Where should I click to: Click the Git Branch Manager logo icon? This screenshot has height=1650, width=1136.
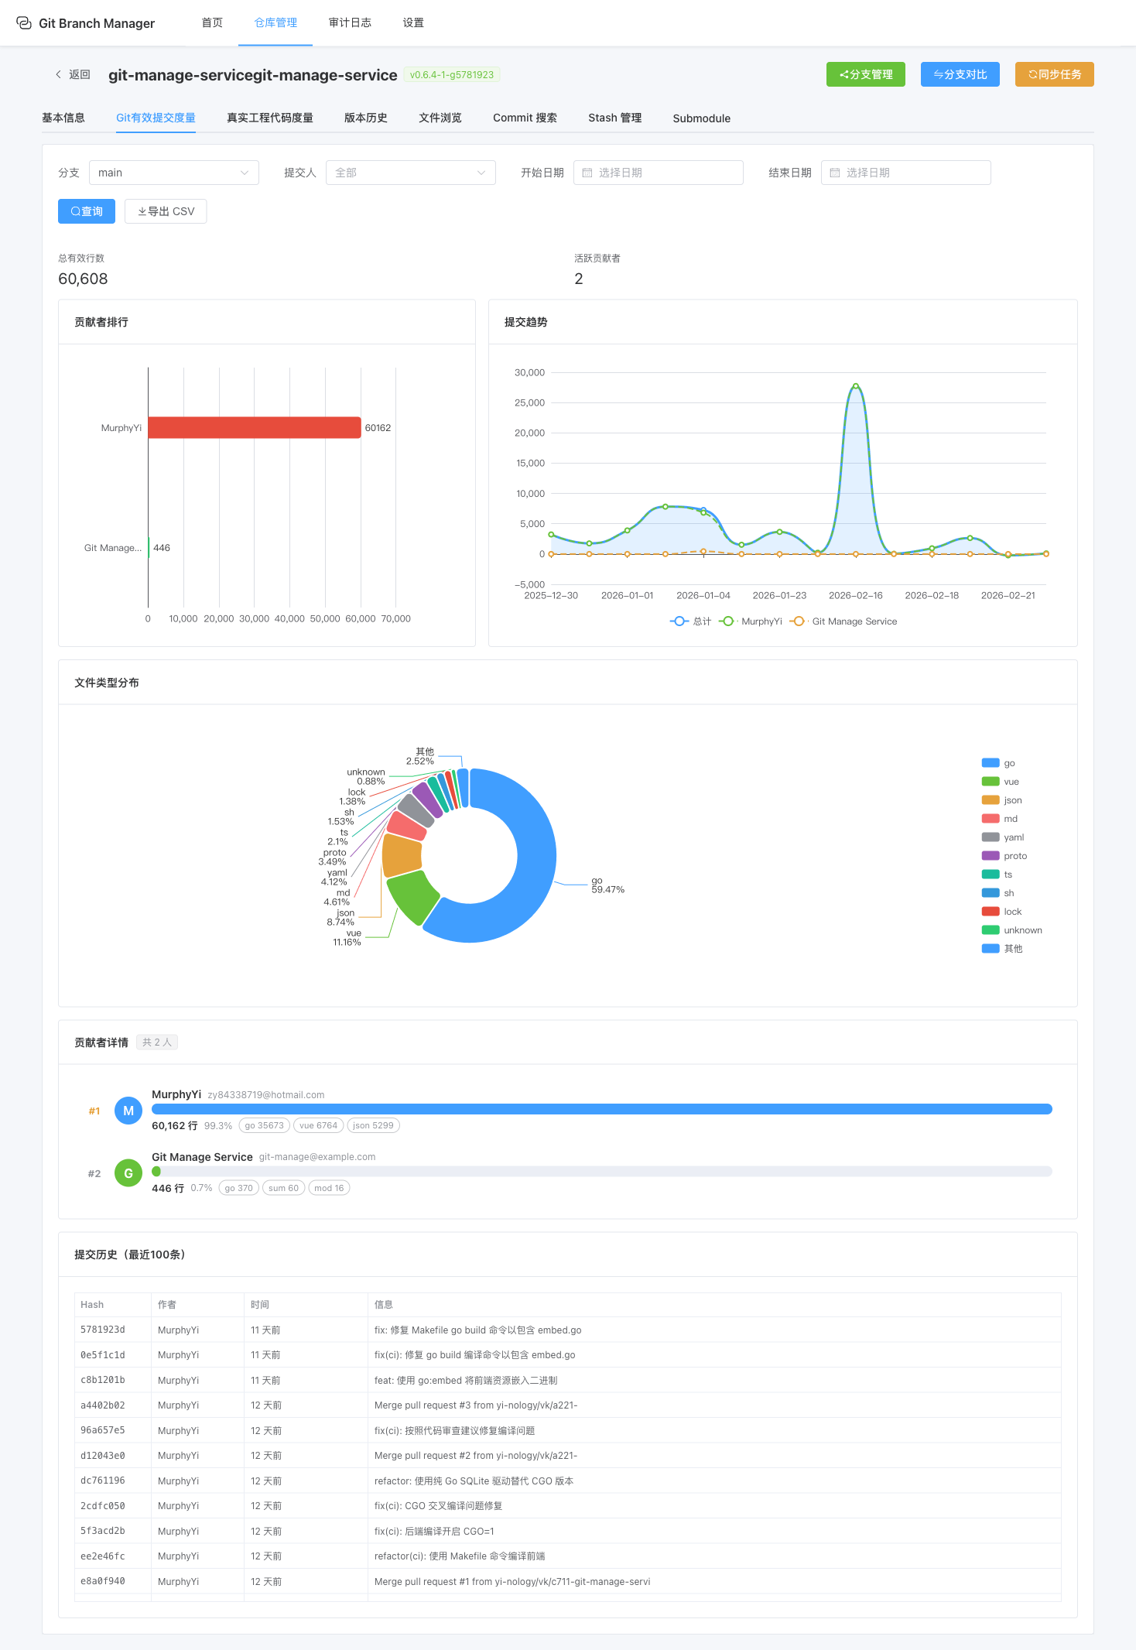(24, 23)
